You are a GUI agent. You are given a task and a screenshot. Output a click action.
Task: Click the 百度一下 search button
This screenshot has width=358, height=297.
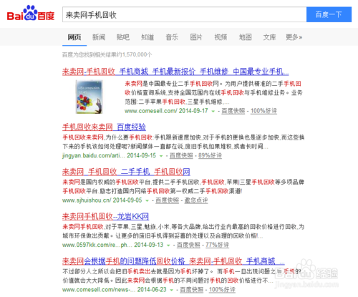329,14
